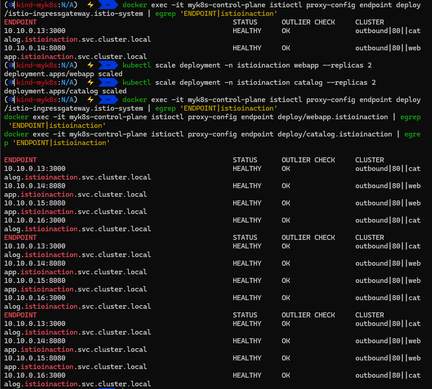The height and width of the screenshot is (389, 432).
Task: Click 'app.istioinaction.svc.cluster.local' under topmost 10.10.0.14:8080
Action: [75, 57]
